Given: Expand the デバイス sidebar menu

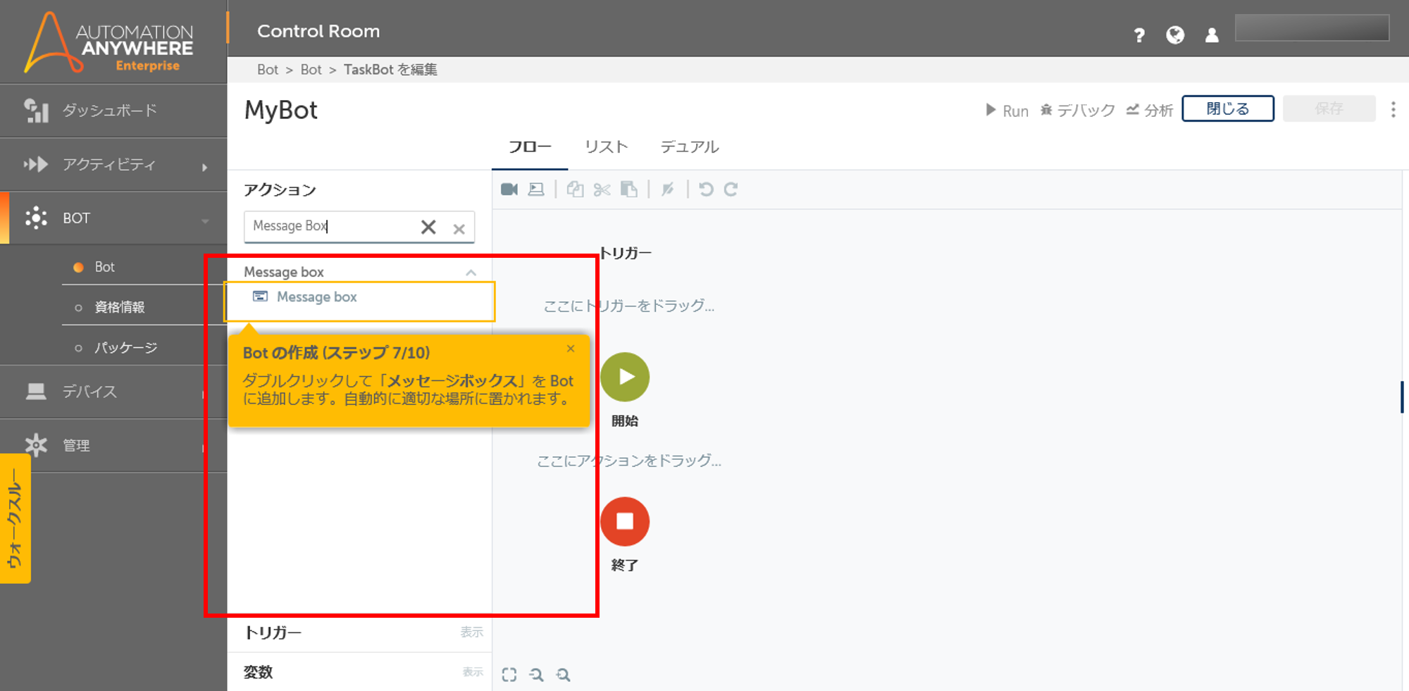Looking at the screenshot, I should (113, 392).
